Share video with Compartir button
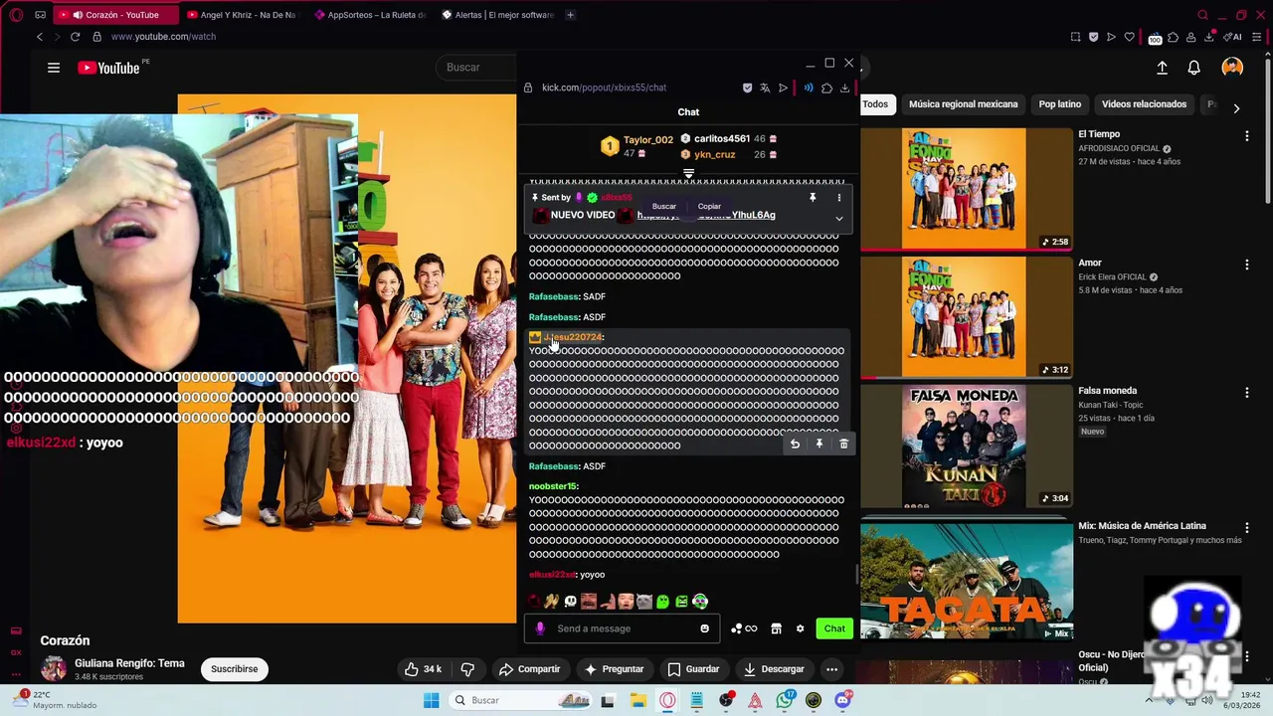This screenshot has width=1273, height=716. tap(530, 669)
